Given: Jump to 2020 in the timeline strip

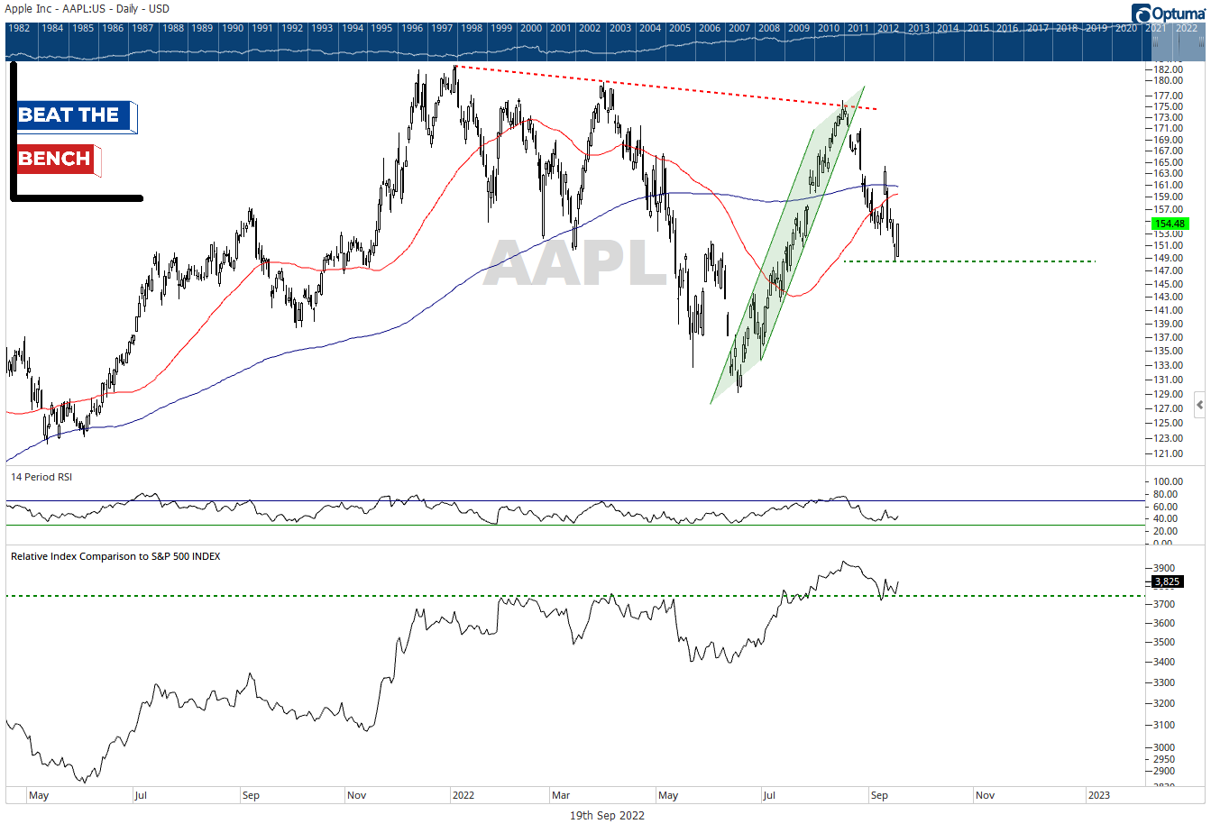Looking at the screenshot, I should 1126,28.
